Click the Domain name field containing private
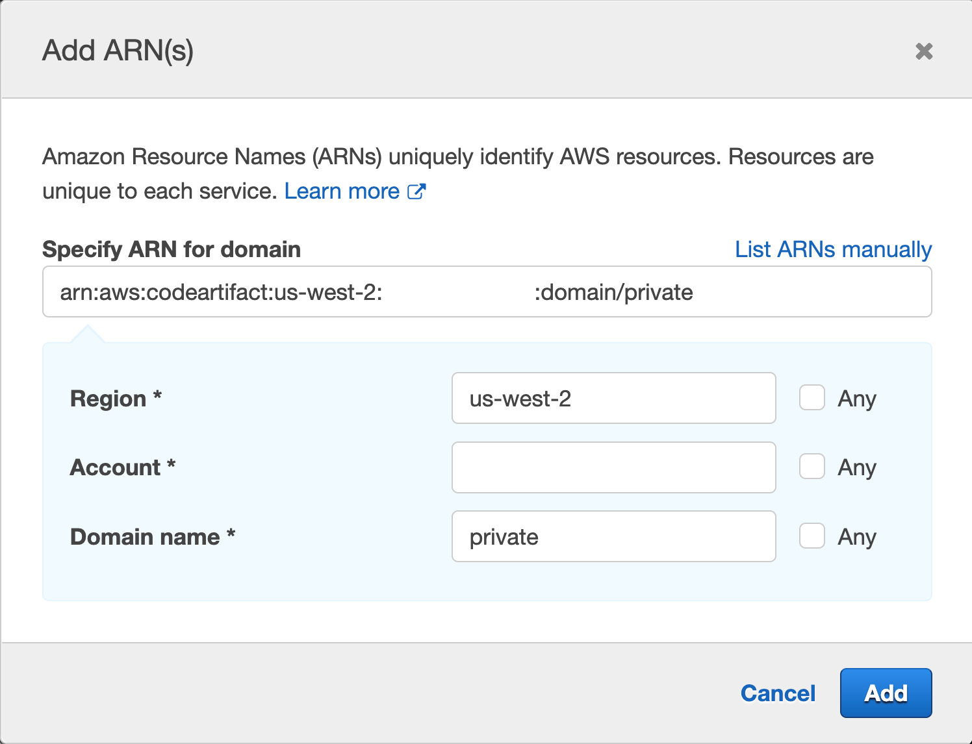 pos(613,536)
